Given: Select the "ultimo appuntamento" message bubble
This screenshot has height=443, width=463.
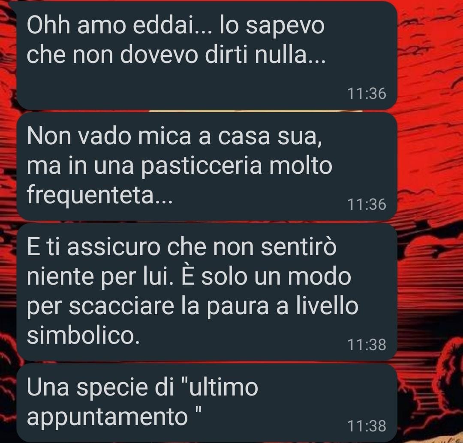Looking at the screenshot, I should (x=207, y=403).
